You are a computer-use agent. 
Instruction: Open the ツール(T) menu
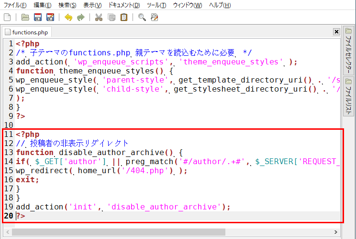click(156, 5)
